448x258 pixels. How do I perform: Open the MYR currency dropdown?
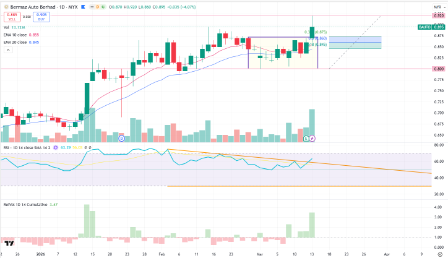coord(439,7)
